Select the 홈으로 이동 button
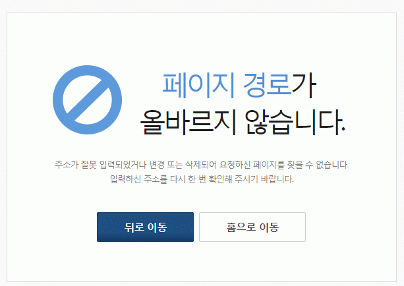Screen dimensions: 404x286 252,227
